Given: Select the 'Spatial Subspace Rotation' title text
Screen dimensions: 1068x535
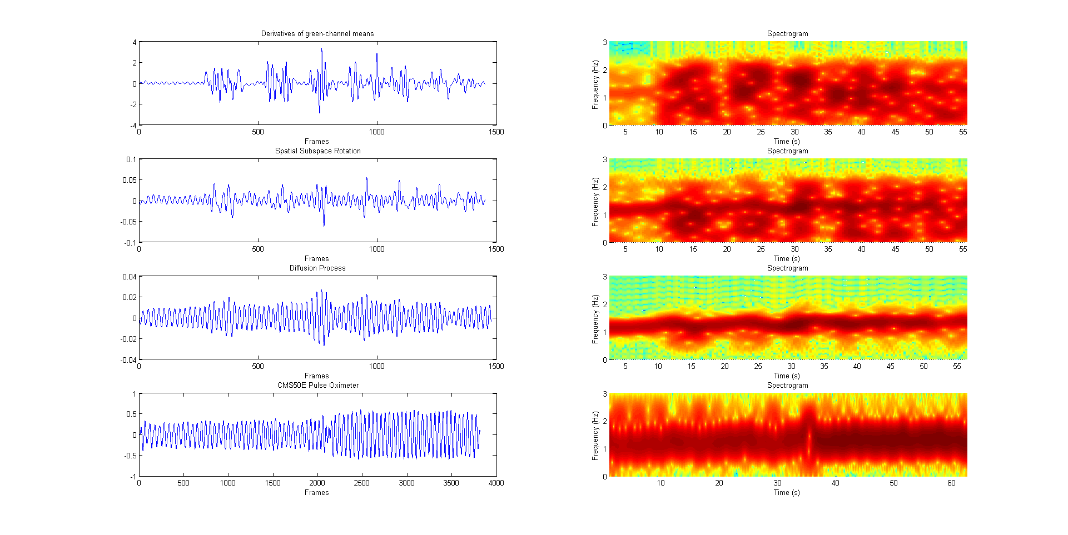Looking at the screenshot, I should [317, 151].
